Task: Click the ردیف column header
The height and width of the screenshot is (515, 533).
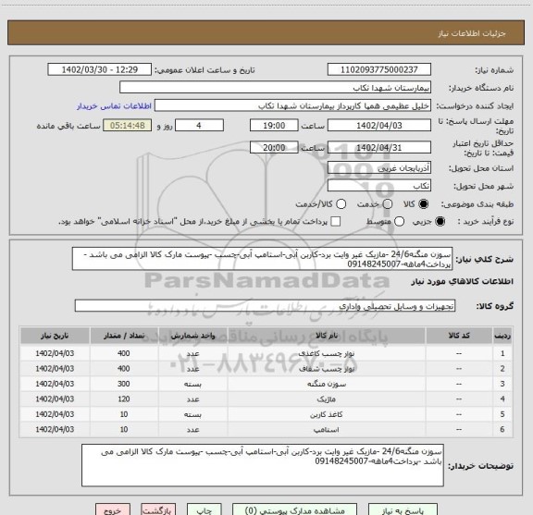Action: click(x=502, y=336)
